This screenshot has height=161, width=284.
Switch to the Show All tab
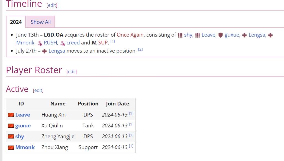pyautogui.click(x=41, y=22)
